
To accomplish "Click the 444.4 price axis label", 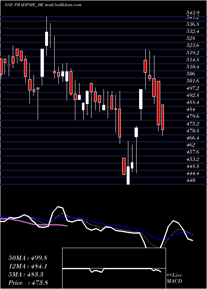I will [193, 173].
